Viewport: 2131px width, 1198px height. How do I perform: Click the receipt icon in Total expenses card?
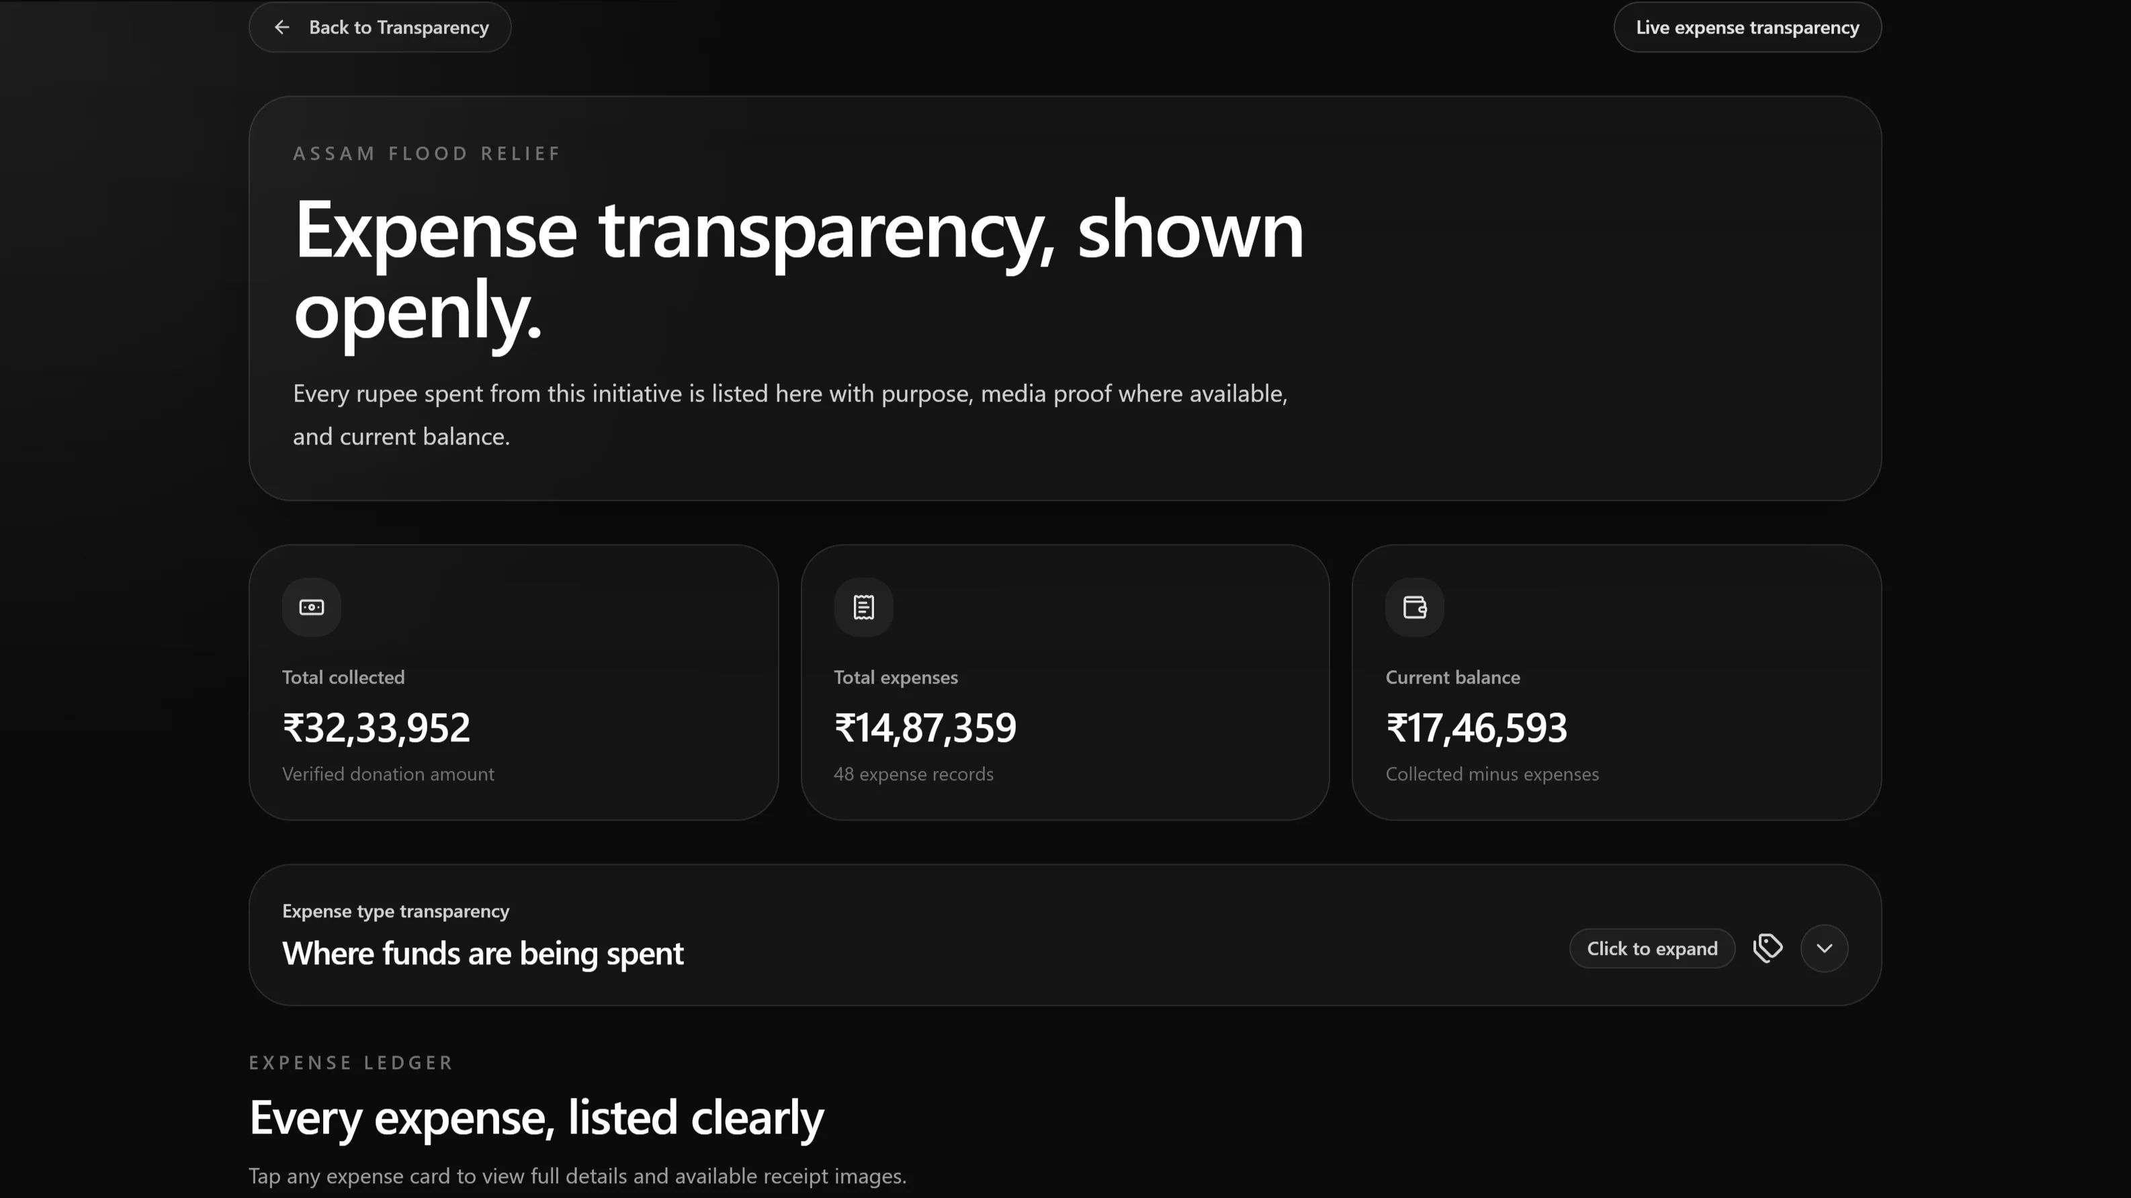tap(864, 608)
